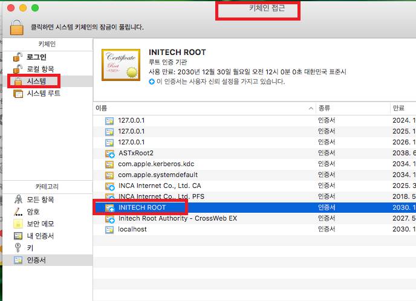This screenshot has height=301, width=416.
Task: Open the 시스템 루트 keychain
Action: pyautogui.click(x=43, y=94)
